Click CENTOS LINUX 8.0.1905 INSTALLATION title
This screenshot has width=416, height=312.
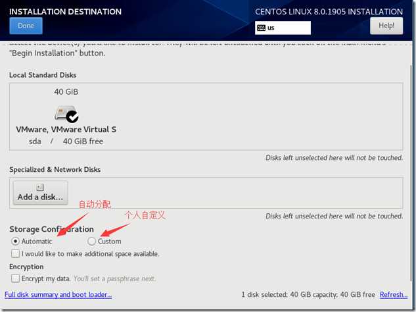click(329, 12)
